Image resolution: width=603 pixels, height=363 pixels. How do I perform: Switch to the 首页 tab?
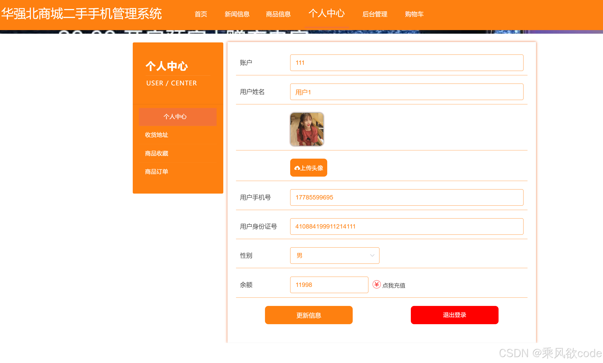(x=201, y=14)
